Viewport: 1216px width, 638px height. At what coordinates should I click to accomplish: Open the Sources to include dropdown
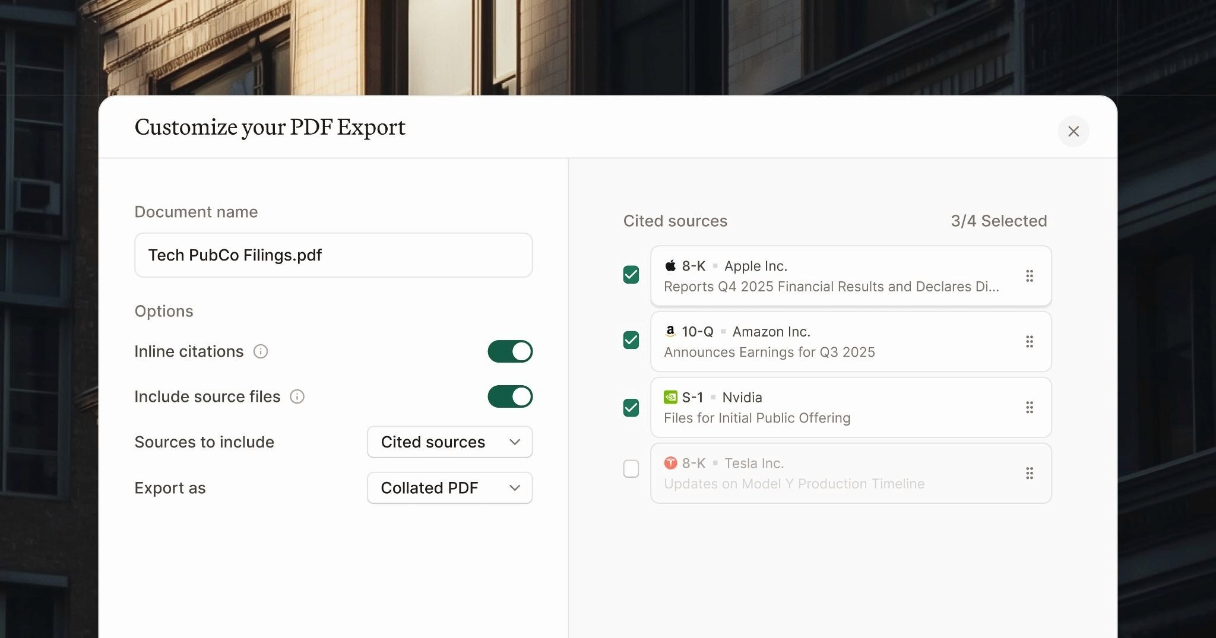click(449, 442)
